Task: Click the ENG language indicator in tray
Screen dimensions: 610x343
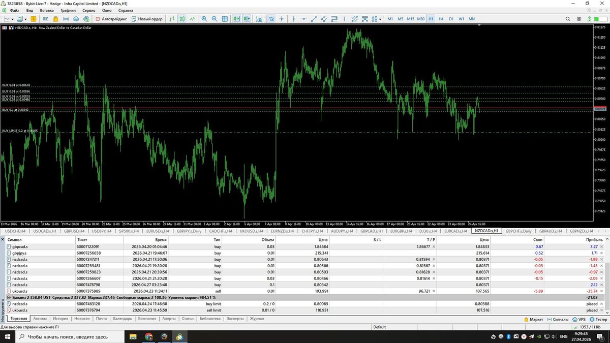Action: [x=564, y=336]
